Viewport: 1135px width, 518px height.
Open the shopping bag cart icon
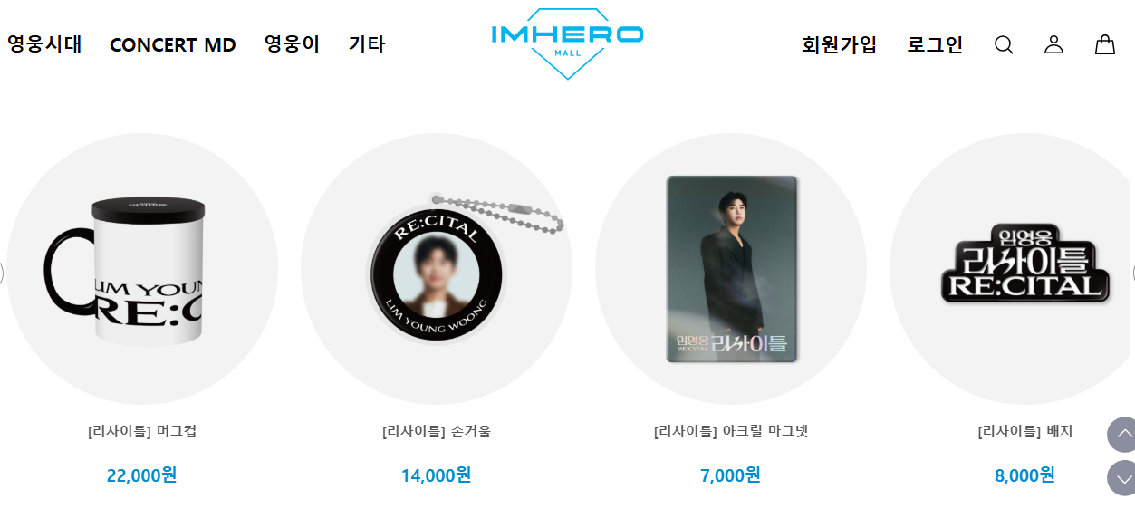[x=1105, y=44]
